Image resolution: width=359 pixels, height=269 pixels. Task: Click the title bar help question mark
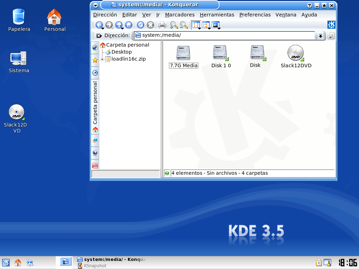309,6
